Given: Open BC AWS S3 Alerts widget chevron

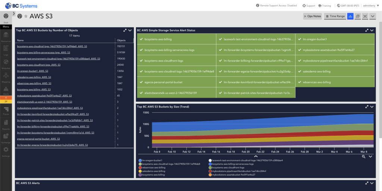Looking at the screenshot, I should pos(372,183).
